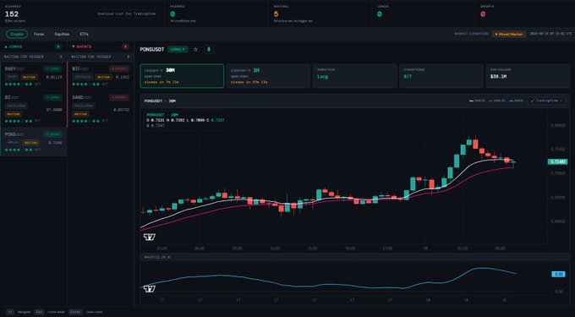Click the MACD legend item in the chart header
The width and height of the screenshot is (575, 317).
pyautogui.click(x=516, y=101)
